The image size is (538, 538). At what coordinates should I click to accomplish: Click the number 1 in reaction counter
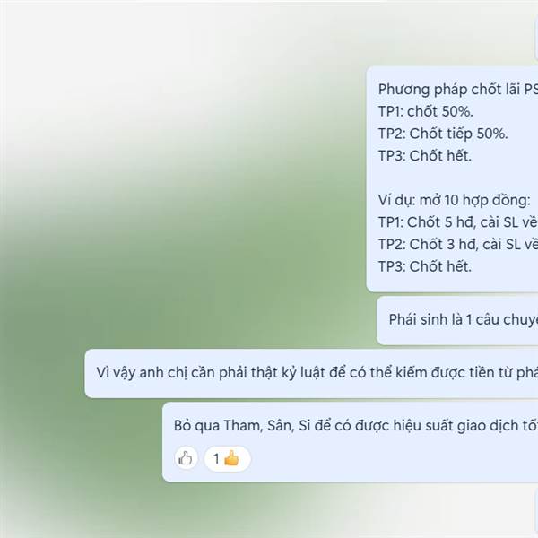coord(216,459)
